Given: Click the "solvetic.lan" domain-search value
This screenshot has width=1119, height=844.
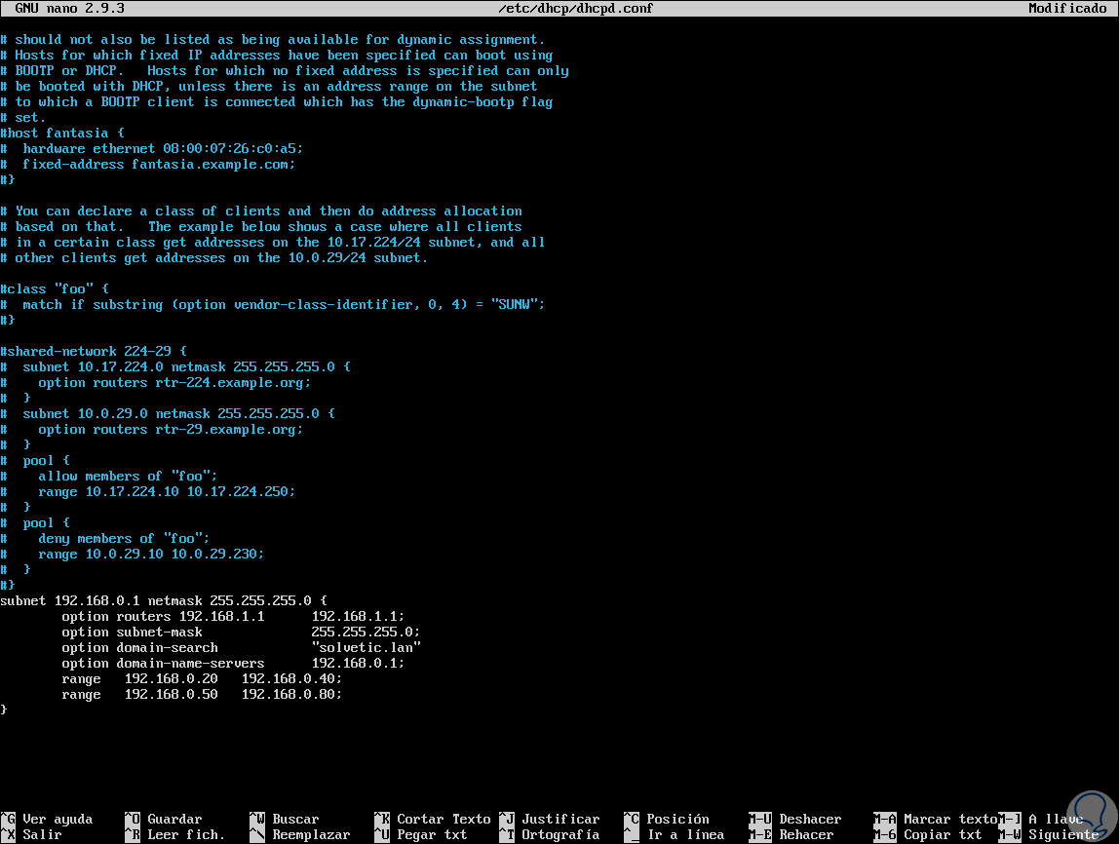Looking at the screenshot, I should point(366,648).
